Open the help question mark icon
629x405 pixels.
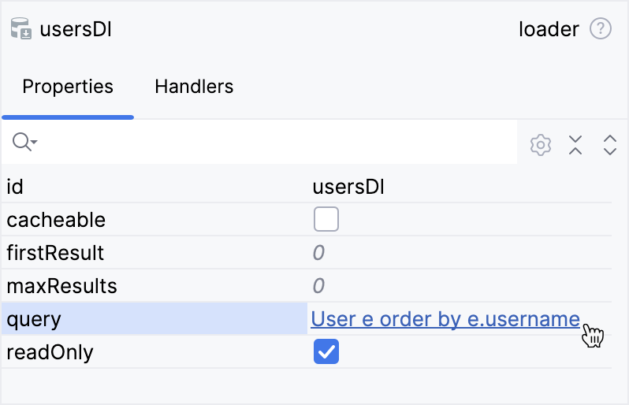601,30
